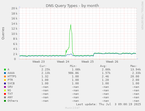Click the AAAA min value 986.86
The height and width of the screenshot is (111, 145).
(x=74, y=73)
